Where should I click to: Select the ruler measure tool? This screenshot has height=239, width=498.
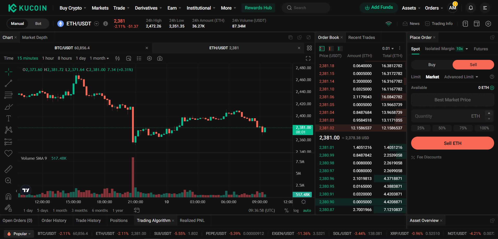click(8, 169)
